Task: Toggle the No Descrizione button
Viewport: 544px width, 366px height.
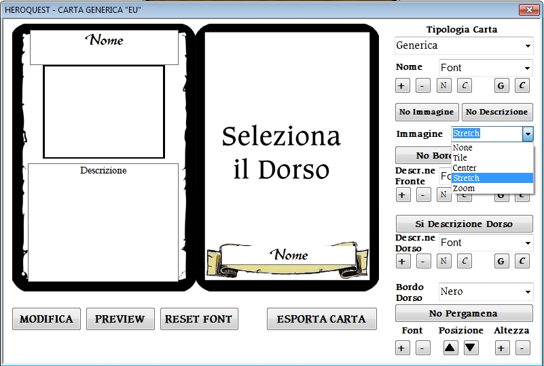Action: (x=496, y=112)
